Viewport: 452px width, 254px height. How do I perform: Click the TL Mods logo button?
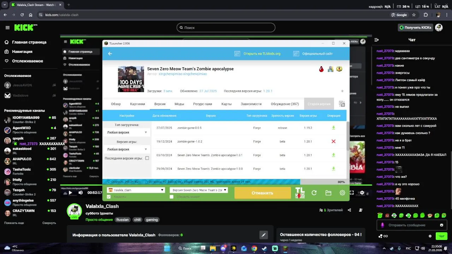[300, 193]
